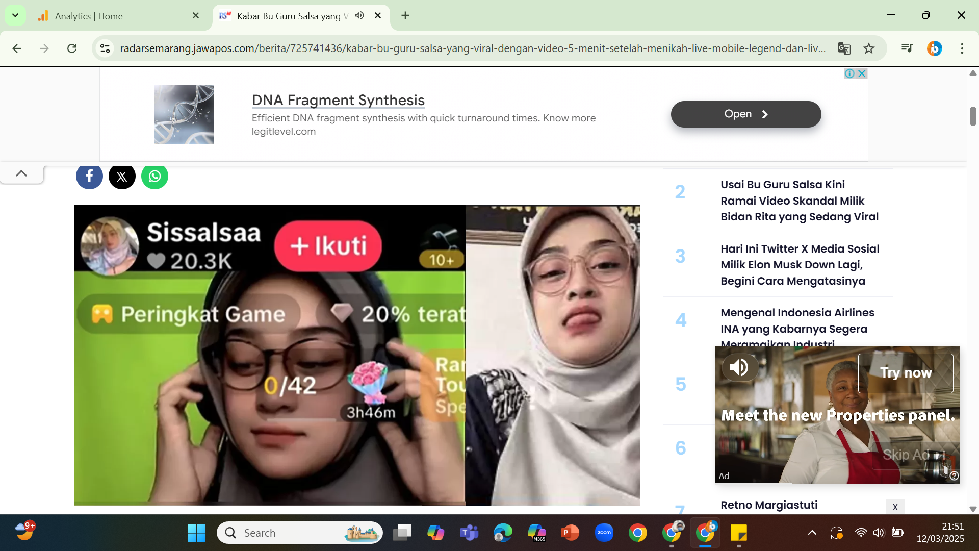The width and height of the screenshot is (979, 551).
Task: Open volume control in system tray
Action: pos(878,533)
